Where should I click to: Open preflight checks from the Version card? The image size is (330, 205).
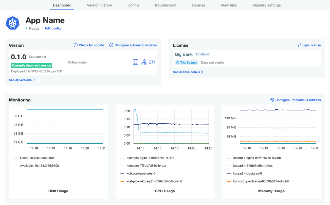click(135, 62)
